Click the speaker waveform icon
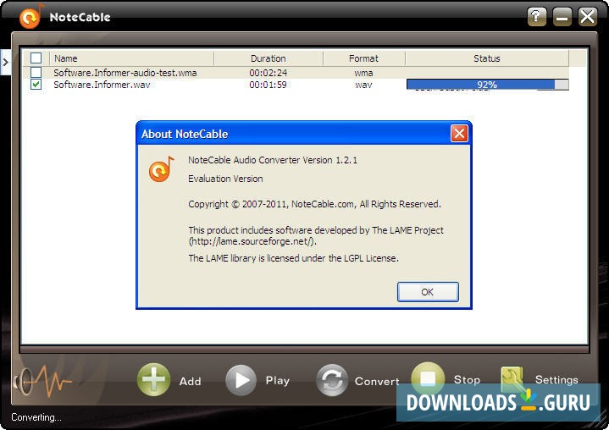Image resolution: width=609 pixels, height=430 pixels. (42, 381)
